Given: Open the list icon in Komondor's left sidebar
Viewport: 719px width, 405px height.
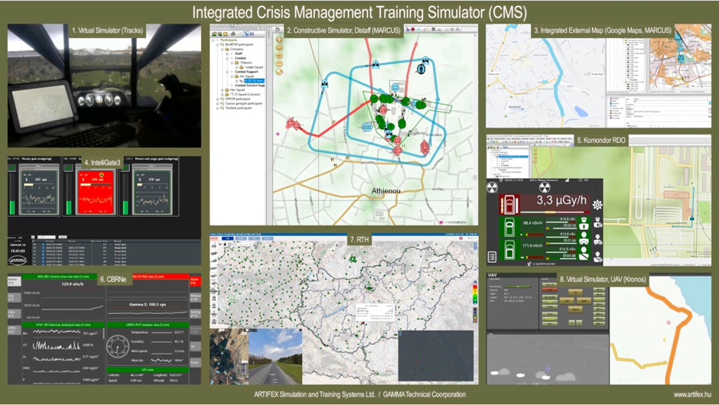Looking at the screenshot, I should (492, 257).
